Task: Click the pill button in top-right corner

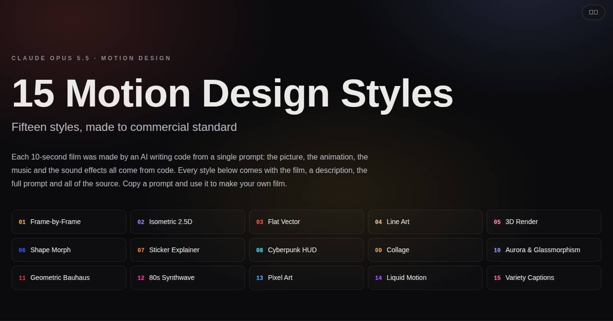Action: click(593, 12)
